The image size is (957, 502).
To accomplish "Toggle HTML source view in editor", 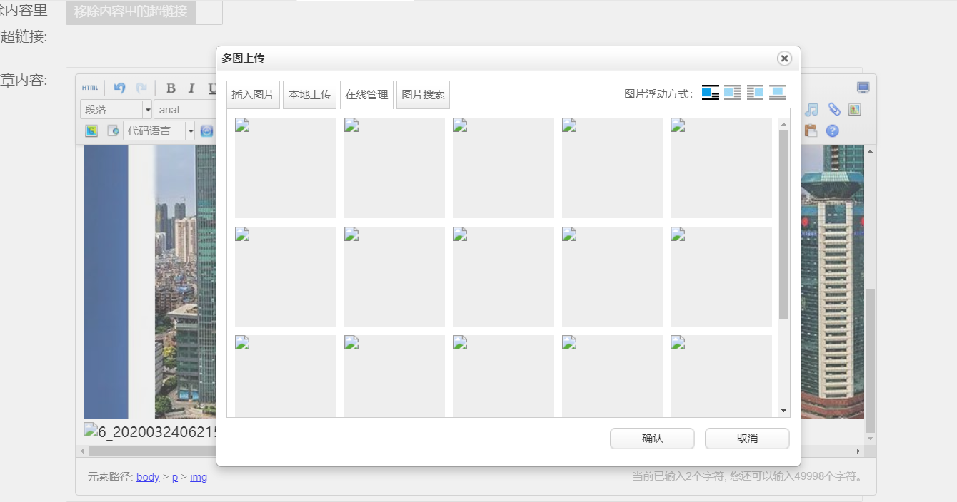I will click(90, 88).
